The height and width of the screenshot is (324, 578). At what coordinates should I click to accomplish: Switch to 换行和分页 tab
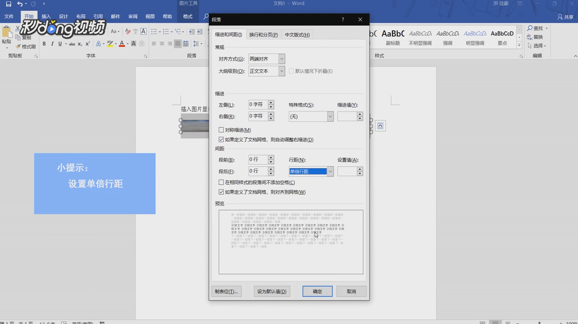click(263, 35)
